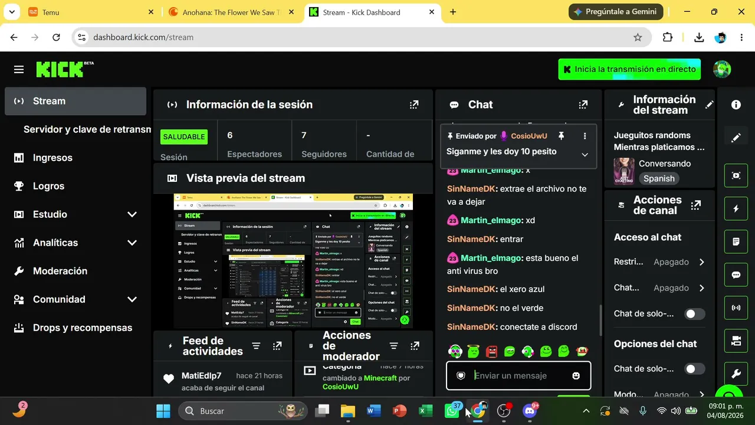Open the camera channel actions icon in the right rail

(736, 341)
